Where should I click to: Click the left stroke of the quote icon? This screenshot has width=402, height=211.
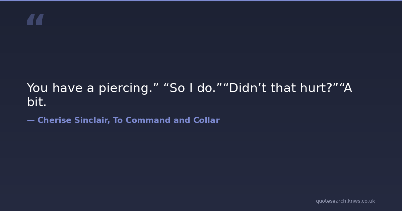tap(31, 20)
